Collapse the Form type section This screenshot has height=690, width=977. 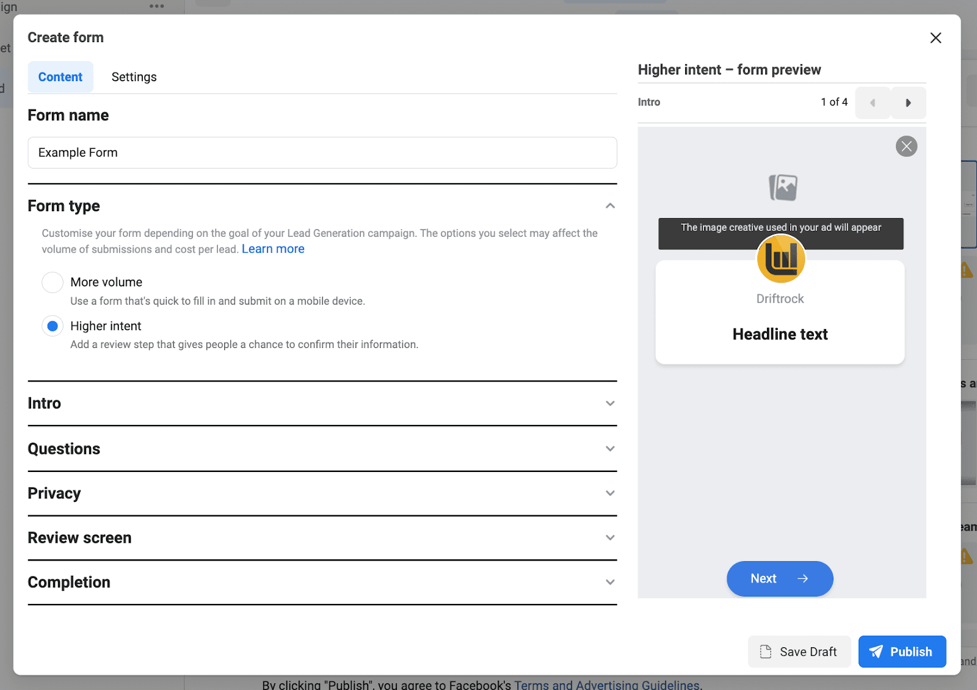[x=610, y=206]
